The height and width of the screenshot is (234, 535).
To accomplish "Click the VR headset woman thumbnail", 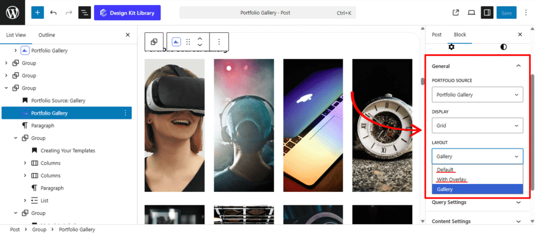I will 175,125.
